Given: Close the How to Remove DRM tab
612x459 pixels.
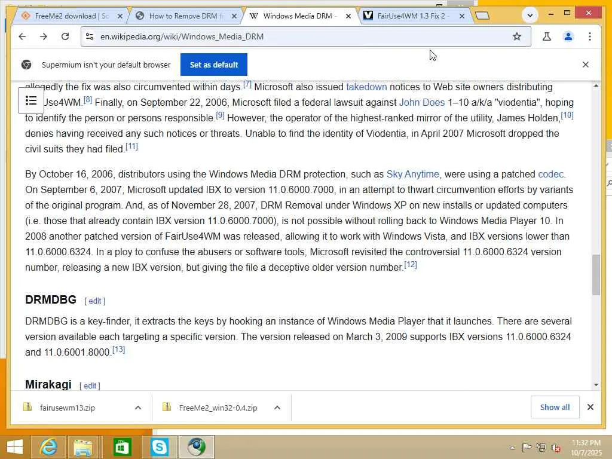Looking at the screenshot, I should tap(234, 16).
